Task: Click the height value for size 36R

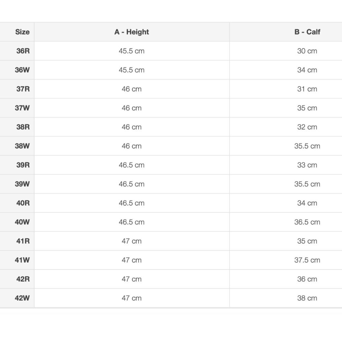Action: click(132, 51)
